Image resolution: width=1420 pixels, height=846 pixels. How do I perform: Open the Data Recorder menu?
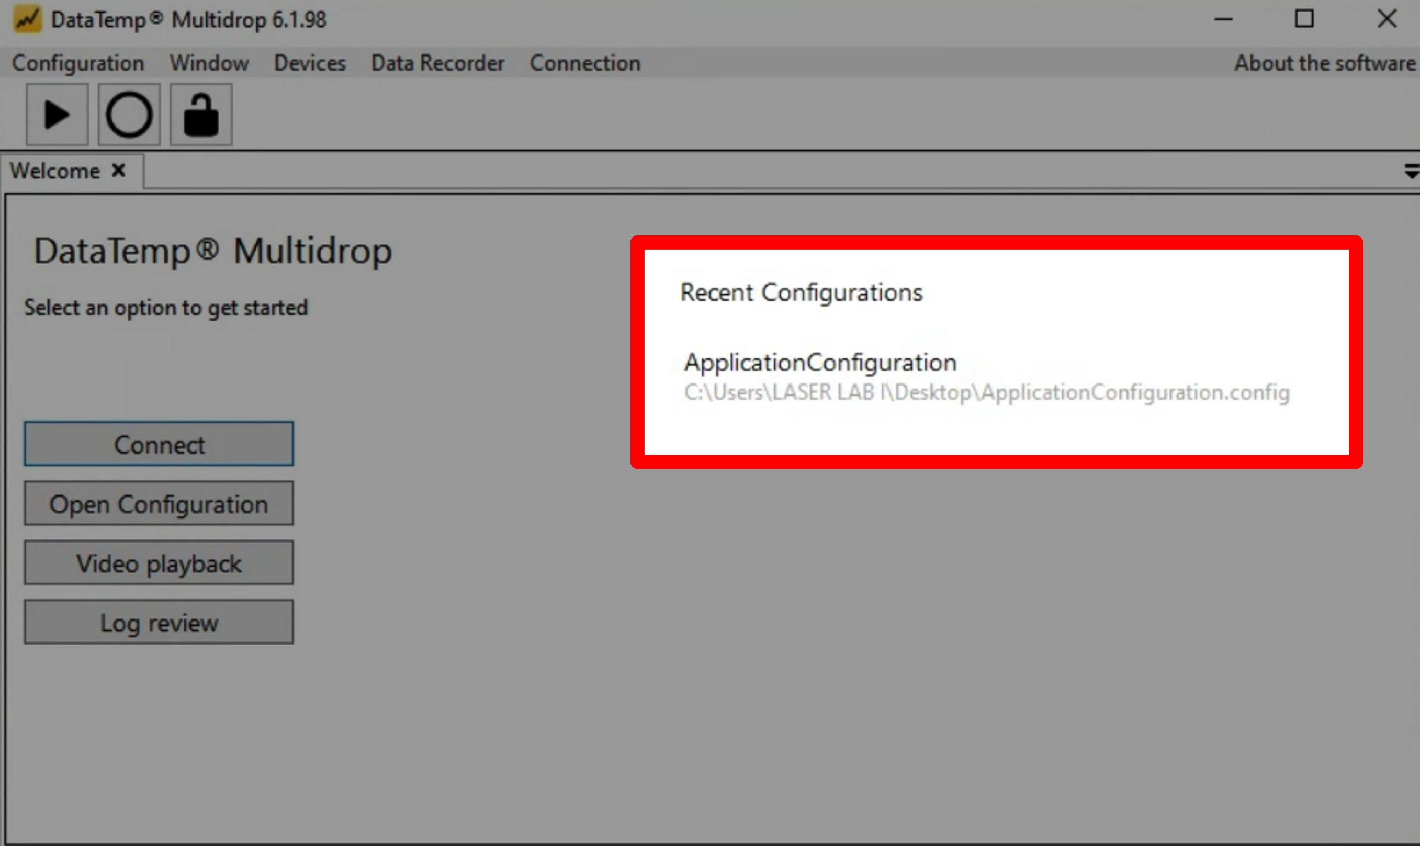coord(438,63)
